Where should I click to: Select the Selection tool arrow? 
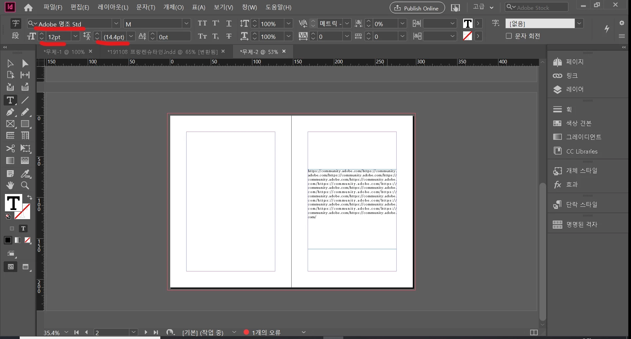tap(10, 63)
